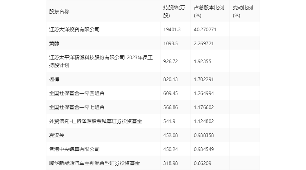306x170 pixels.
Task: Select percentage 40.270271
Action: [x=205, y=29]
